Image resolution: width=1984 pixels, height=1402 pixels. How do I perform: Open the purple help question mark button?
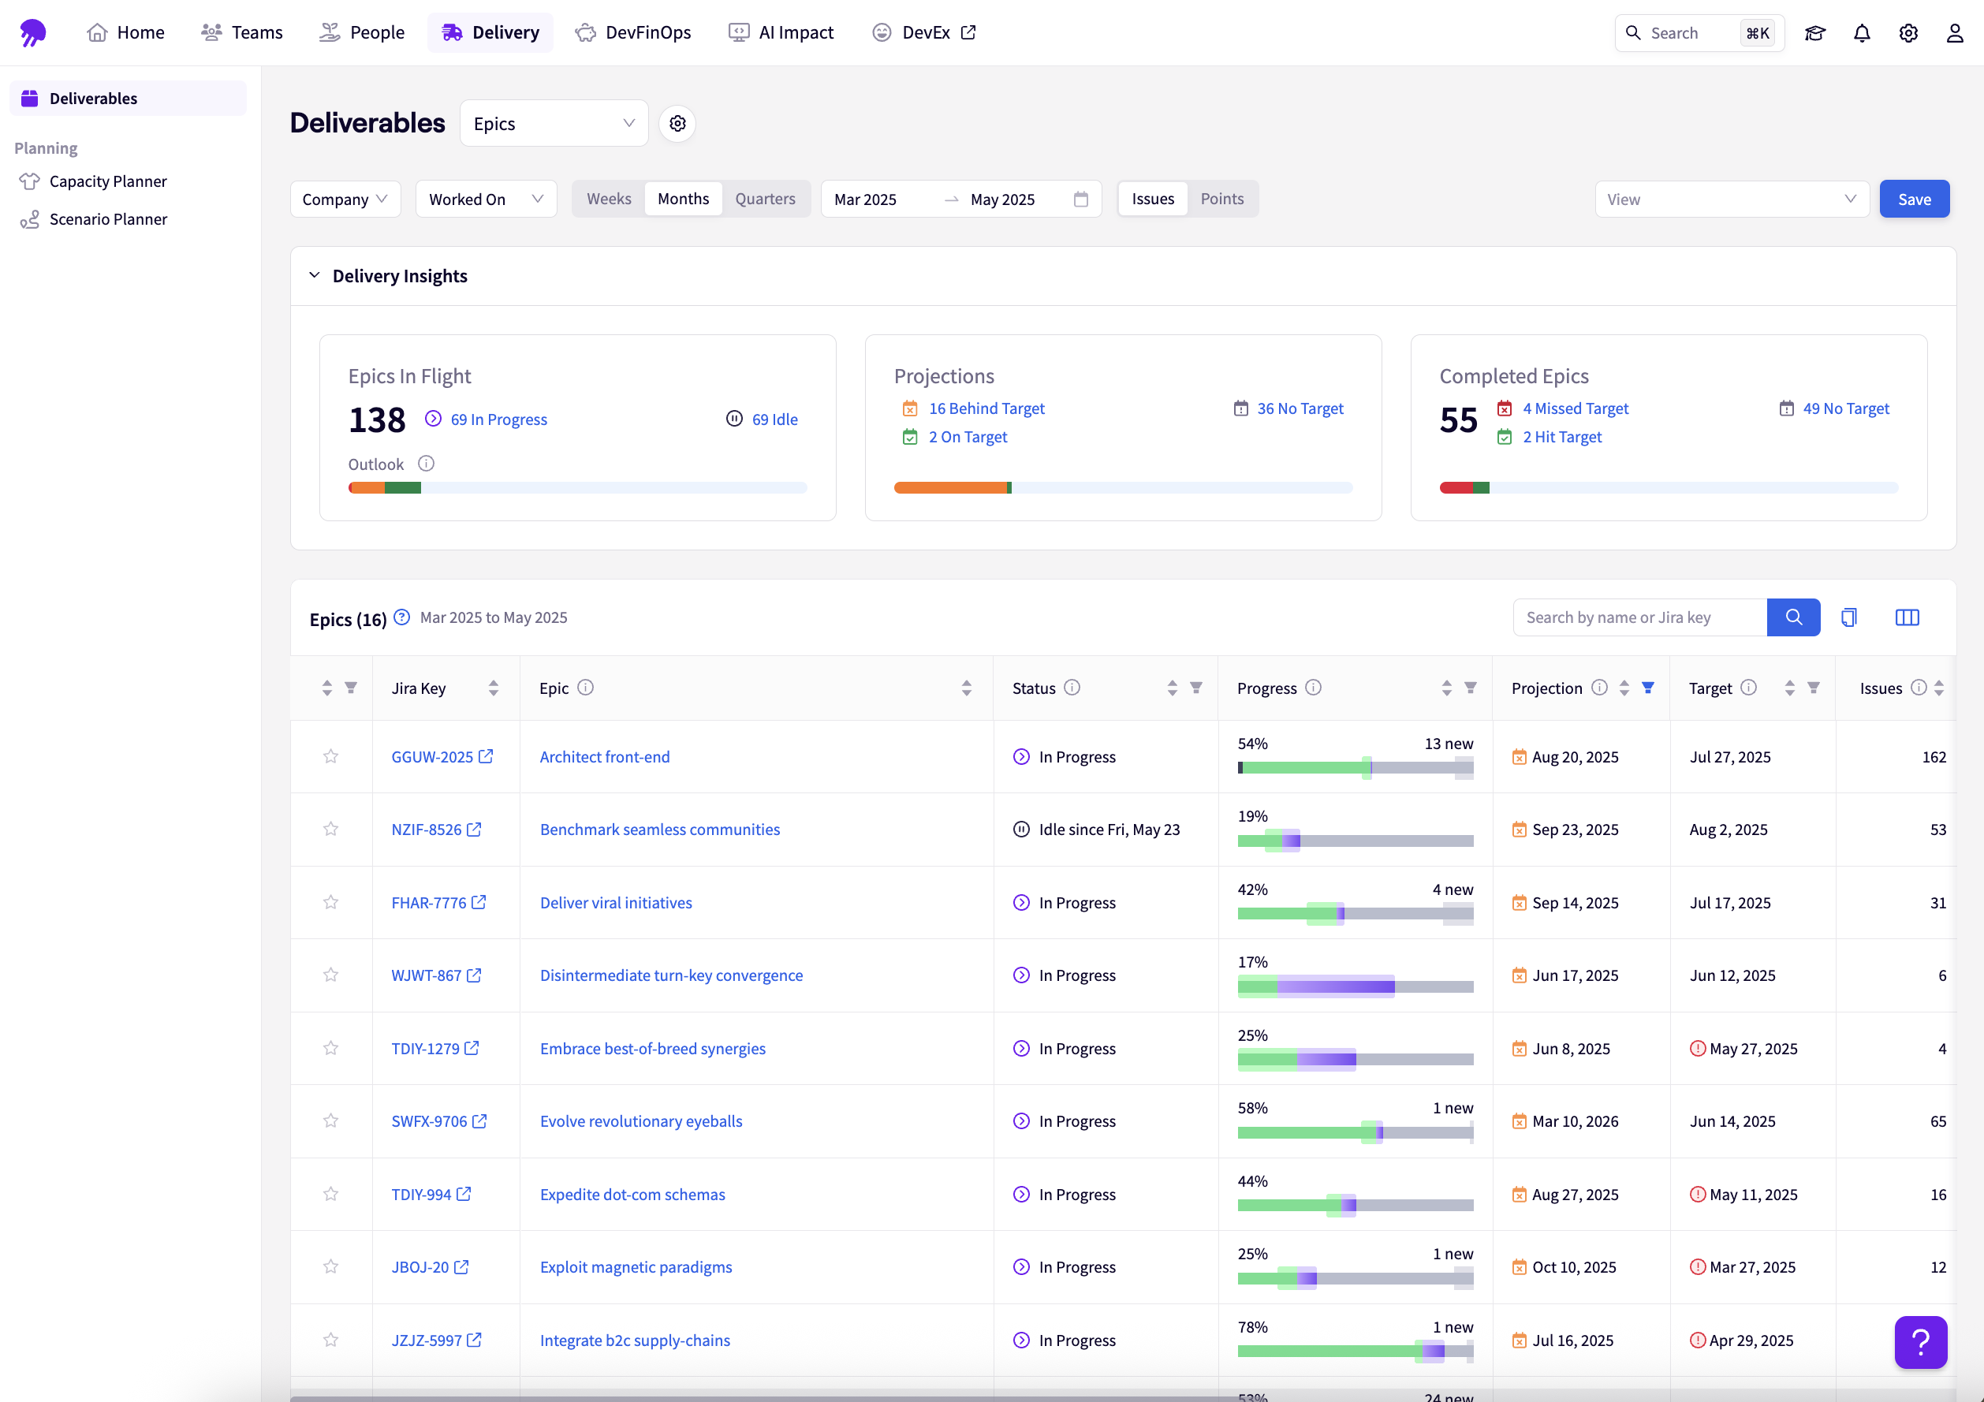point(1920,1341)
